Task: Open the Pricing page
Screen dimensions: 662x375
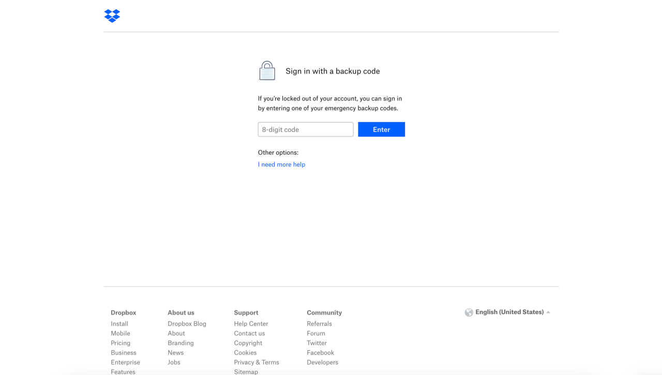Action: coord(121,343)
